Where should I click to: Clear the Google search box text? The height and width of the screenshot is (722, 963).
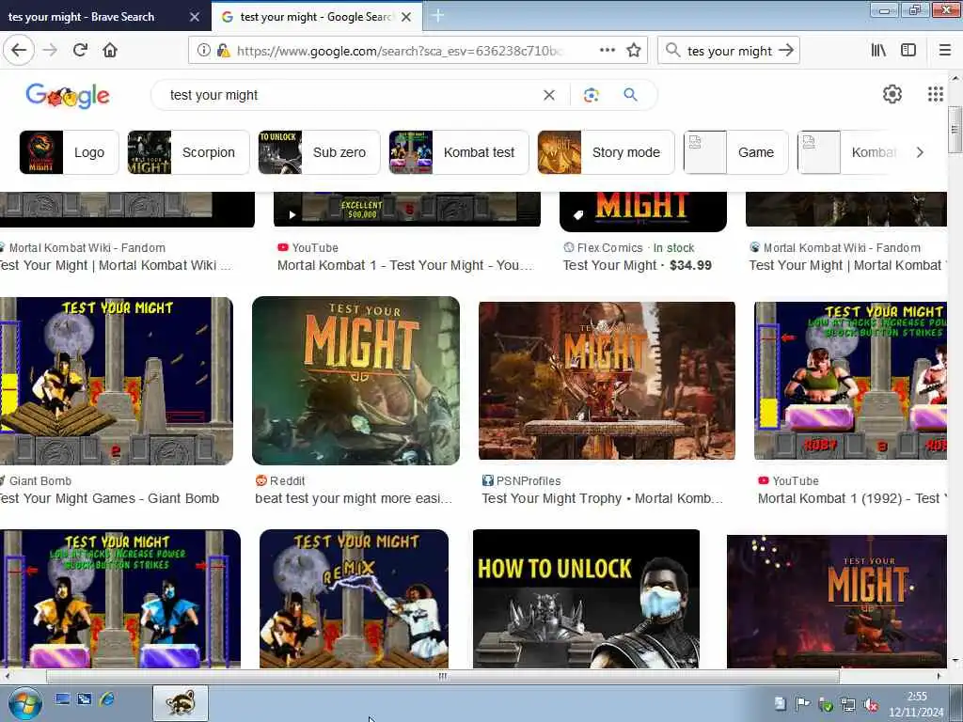pyautogui.click(x=549, y=95)
